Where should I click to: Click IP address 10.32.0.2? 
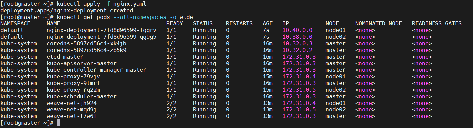(x=297, y=50)
